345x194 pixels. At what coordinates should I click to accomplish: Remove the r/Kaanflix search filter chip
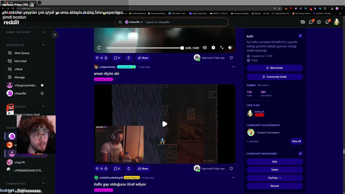point(142,22)
